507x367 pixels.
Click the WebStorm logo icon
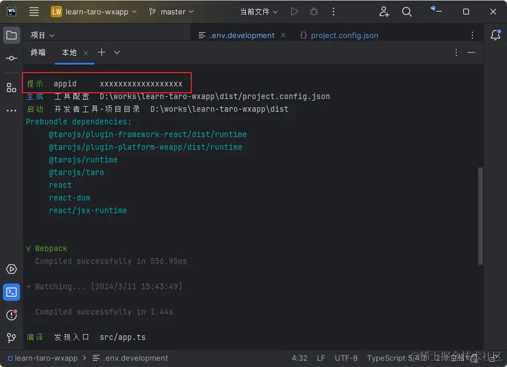point(12,12)
